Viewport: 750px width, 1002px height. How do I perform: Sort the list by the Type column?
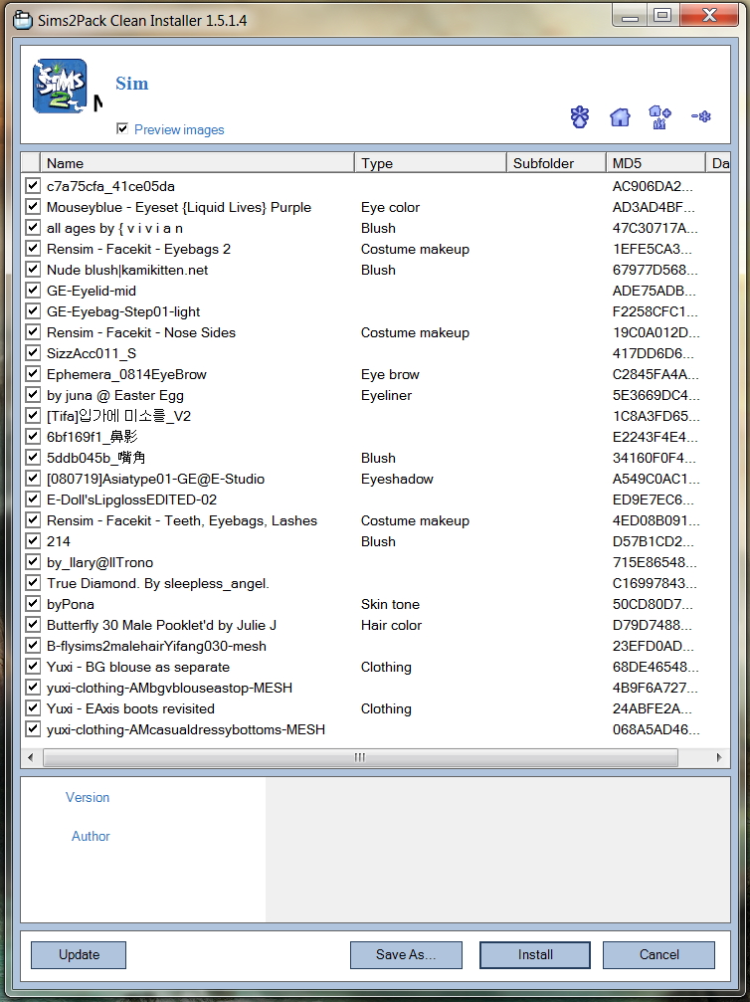click(431, 163)
